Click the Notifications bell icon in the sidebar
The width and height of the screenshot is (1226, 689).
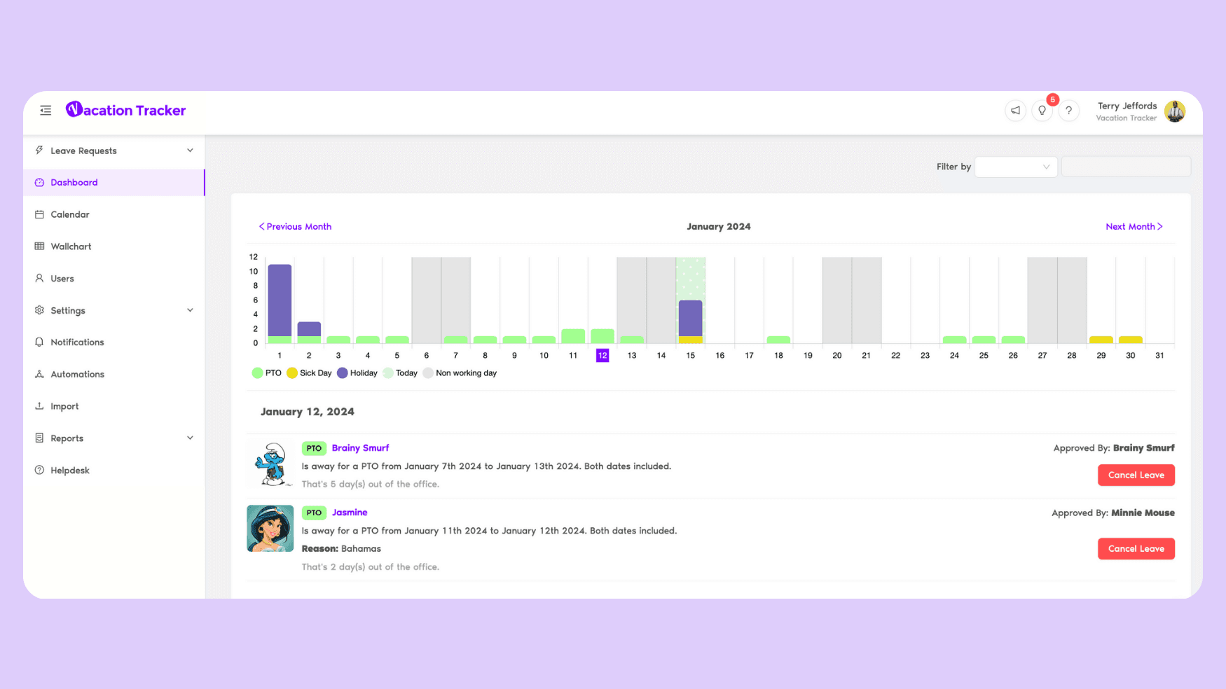[39, 342]
